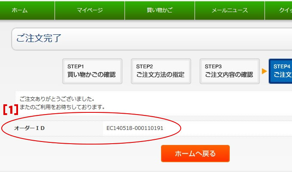Click the empty area right of ご注文完了 in the title panel
This screenshot has height=172, width=292.
[172, 39]
